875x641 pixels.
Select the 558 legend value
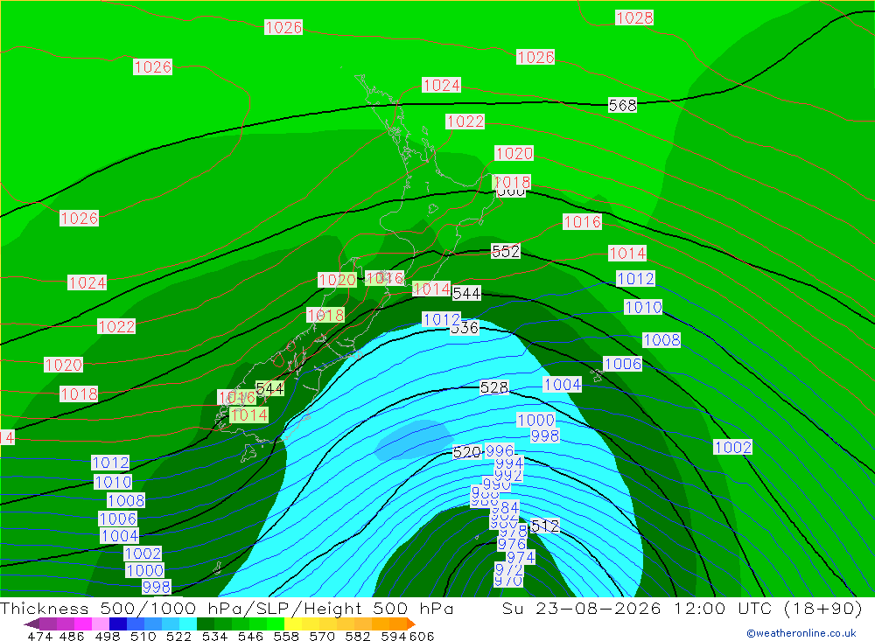(x=286, y=636)
